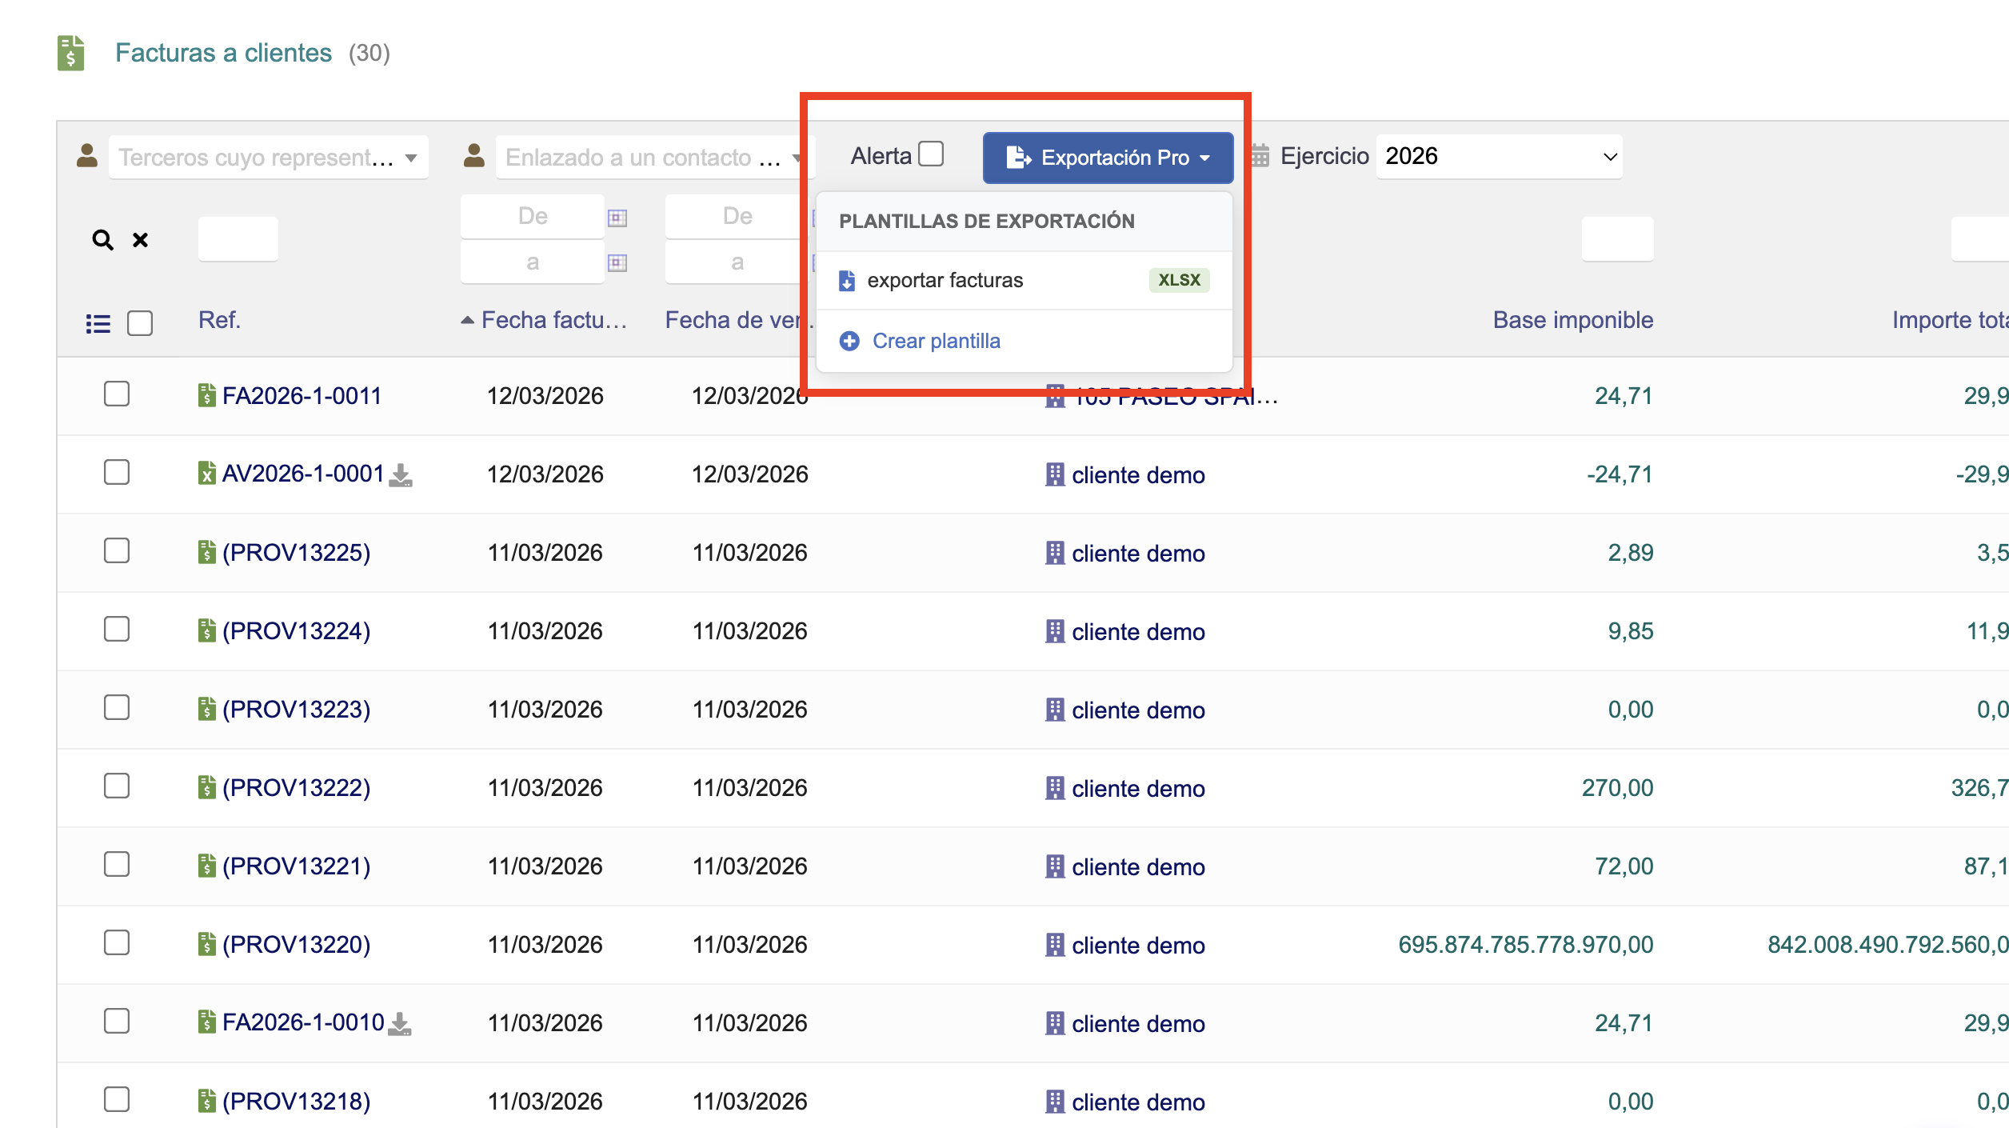This screenshot has width=2009, height=1128.
Task: Click the clear filters X icon
Action: [x=140, y=239]
